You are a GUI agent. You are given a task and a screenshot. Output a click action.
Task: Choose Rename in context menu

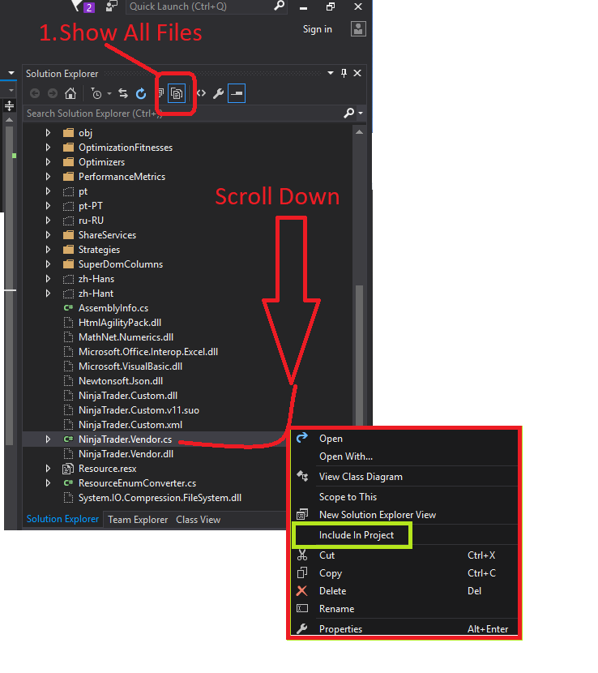click(405, 609)
